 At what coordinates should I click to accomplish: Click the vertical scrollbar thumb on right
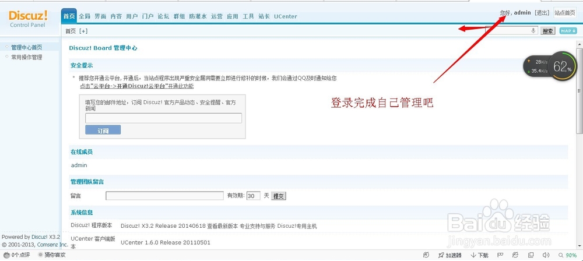pyautogui.click(x=580, y=91)
